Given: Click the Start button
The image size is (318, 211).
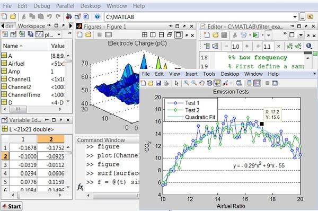Looking at the screenshot, I should (12, 206).
